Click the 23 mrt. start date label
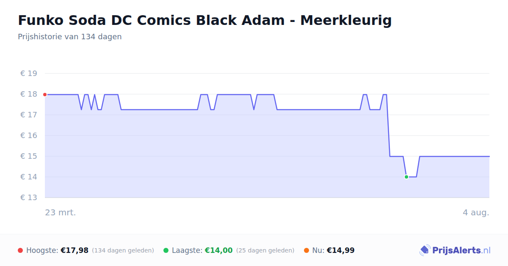Image resolution: width=508 pixels, height=266 pixels. click(x=61, y=212)
